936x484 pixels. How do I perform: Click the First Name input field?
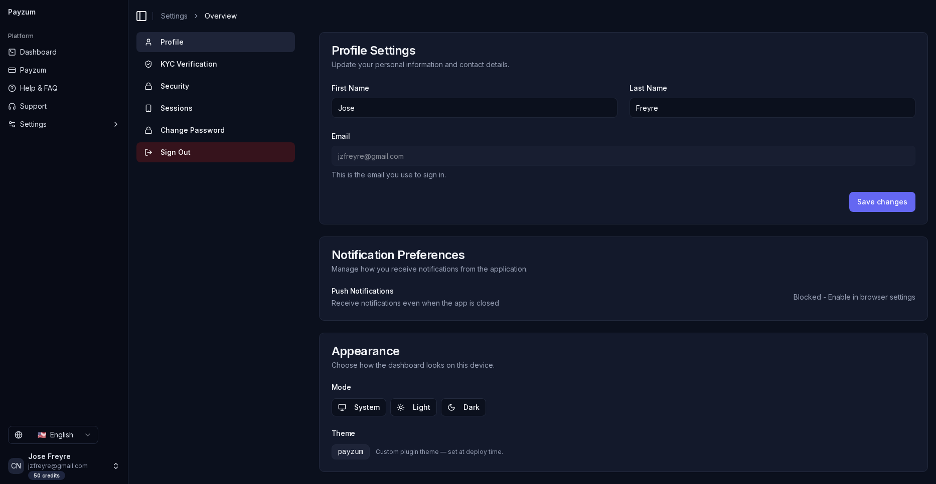click(x=474, y=108)
